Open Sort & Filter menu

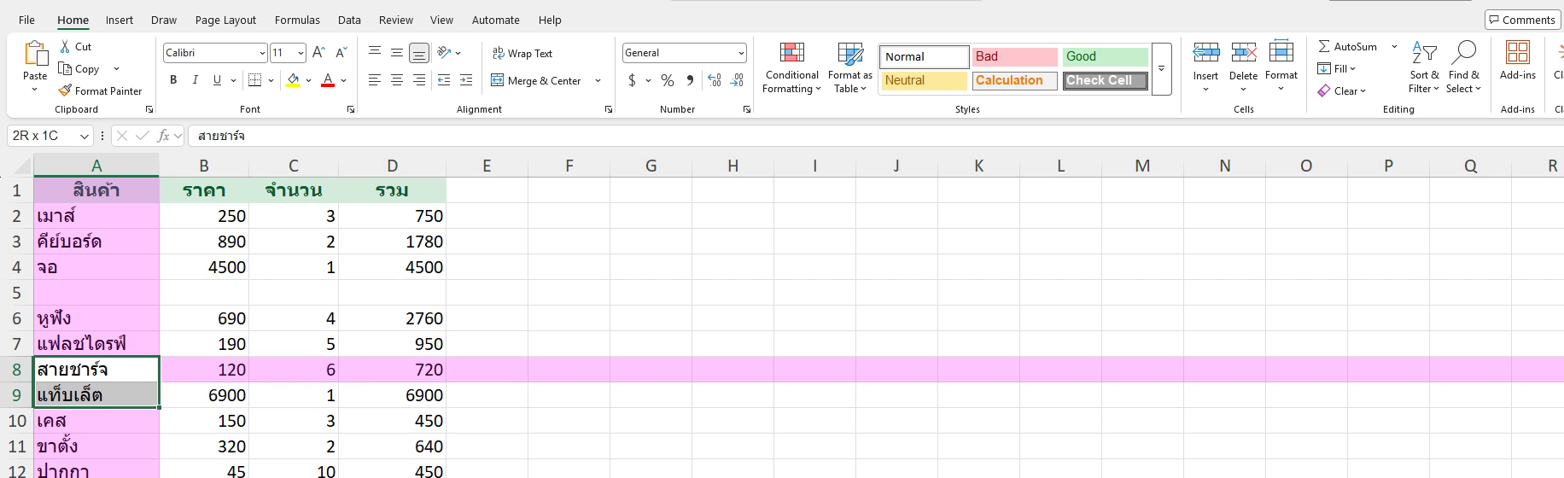[1424, 67]
